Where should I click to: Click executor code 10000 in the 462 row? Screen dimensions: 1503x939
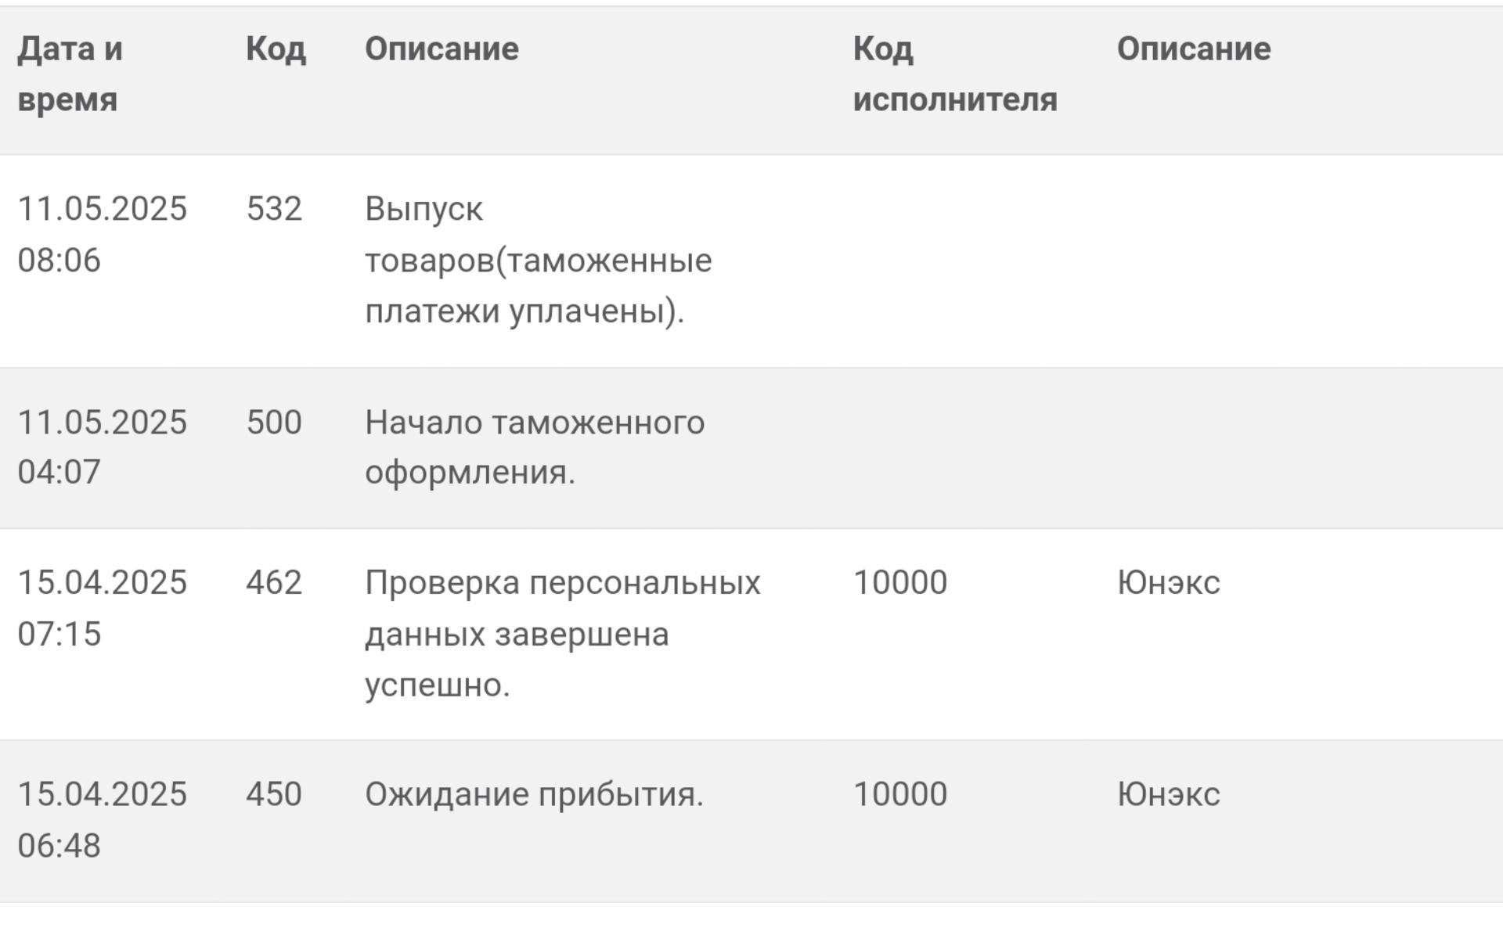[x=900, y=583]
